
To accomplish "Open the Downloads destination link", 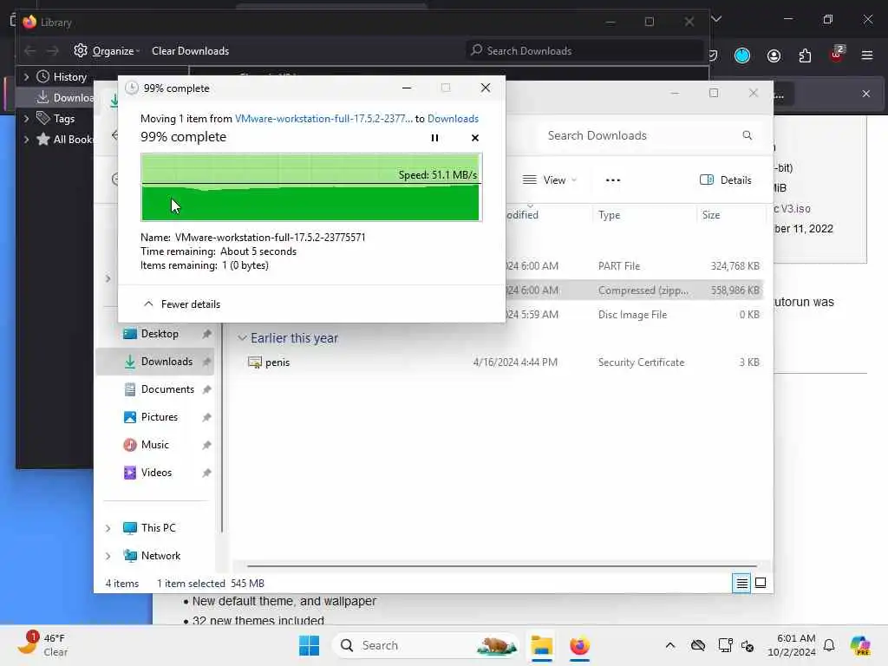I will click(453, 118).
